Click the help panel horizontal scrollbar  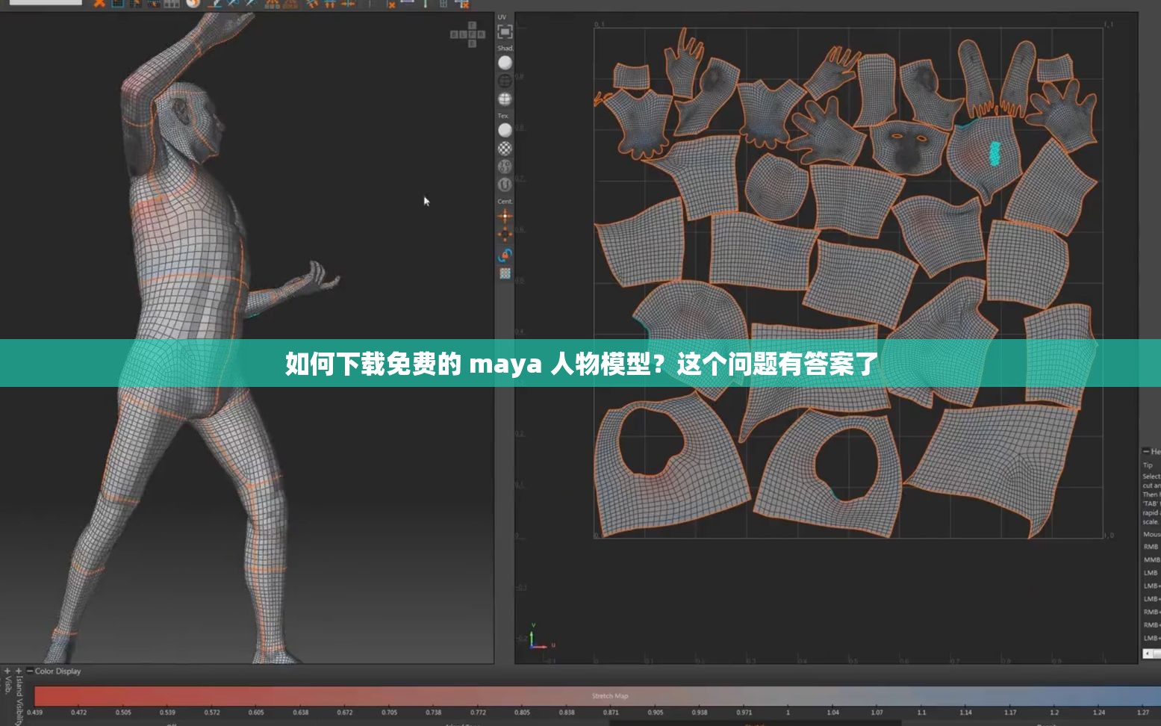click(1152, 654)
